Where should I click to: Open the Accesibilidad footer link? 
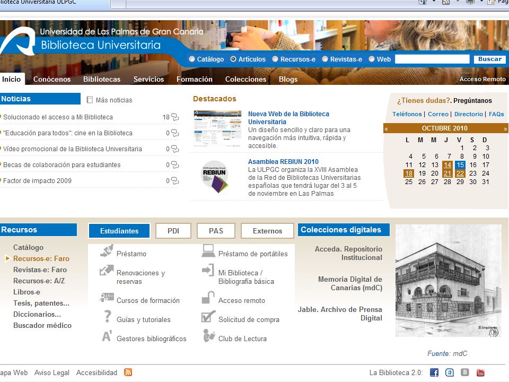coord(96,372)
